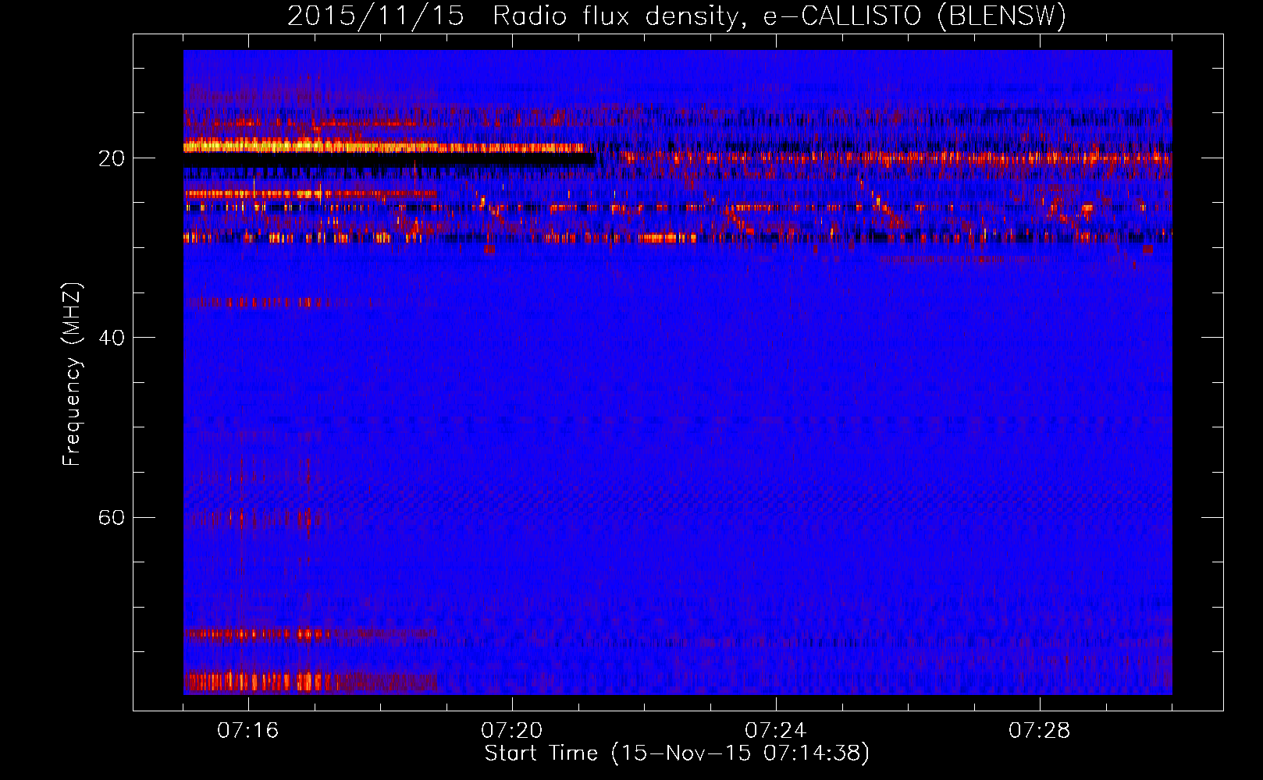Click the time tick label '07:20'
The height and width of the screenshot is (780, 1263).
[512, 731]
